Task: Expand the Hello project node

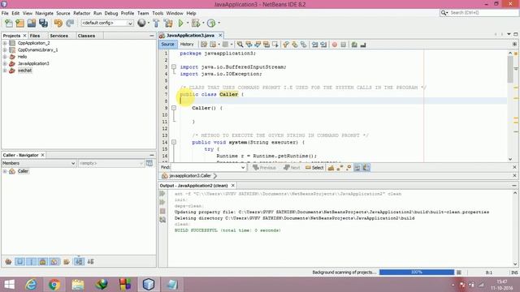Action: pos(5,57)
